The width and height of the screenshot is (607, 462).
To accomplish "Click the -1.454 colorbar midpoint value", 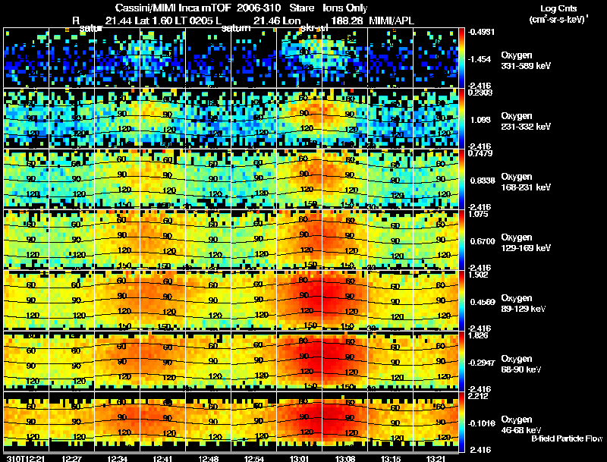I will point(480,59).
